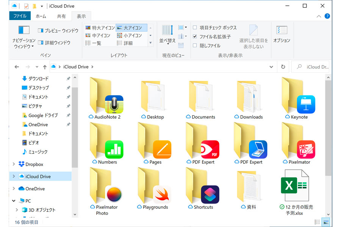341x227 pixels.
Task: Expand the Dropbox tree node
Action: click(14, 164)
